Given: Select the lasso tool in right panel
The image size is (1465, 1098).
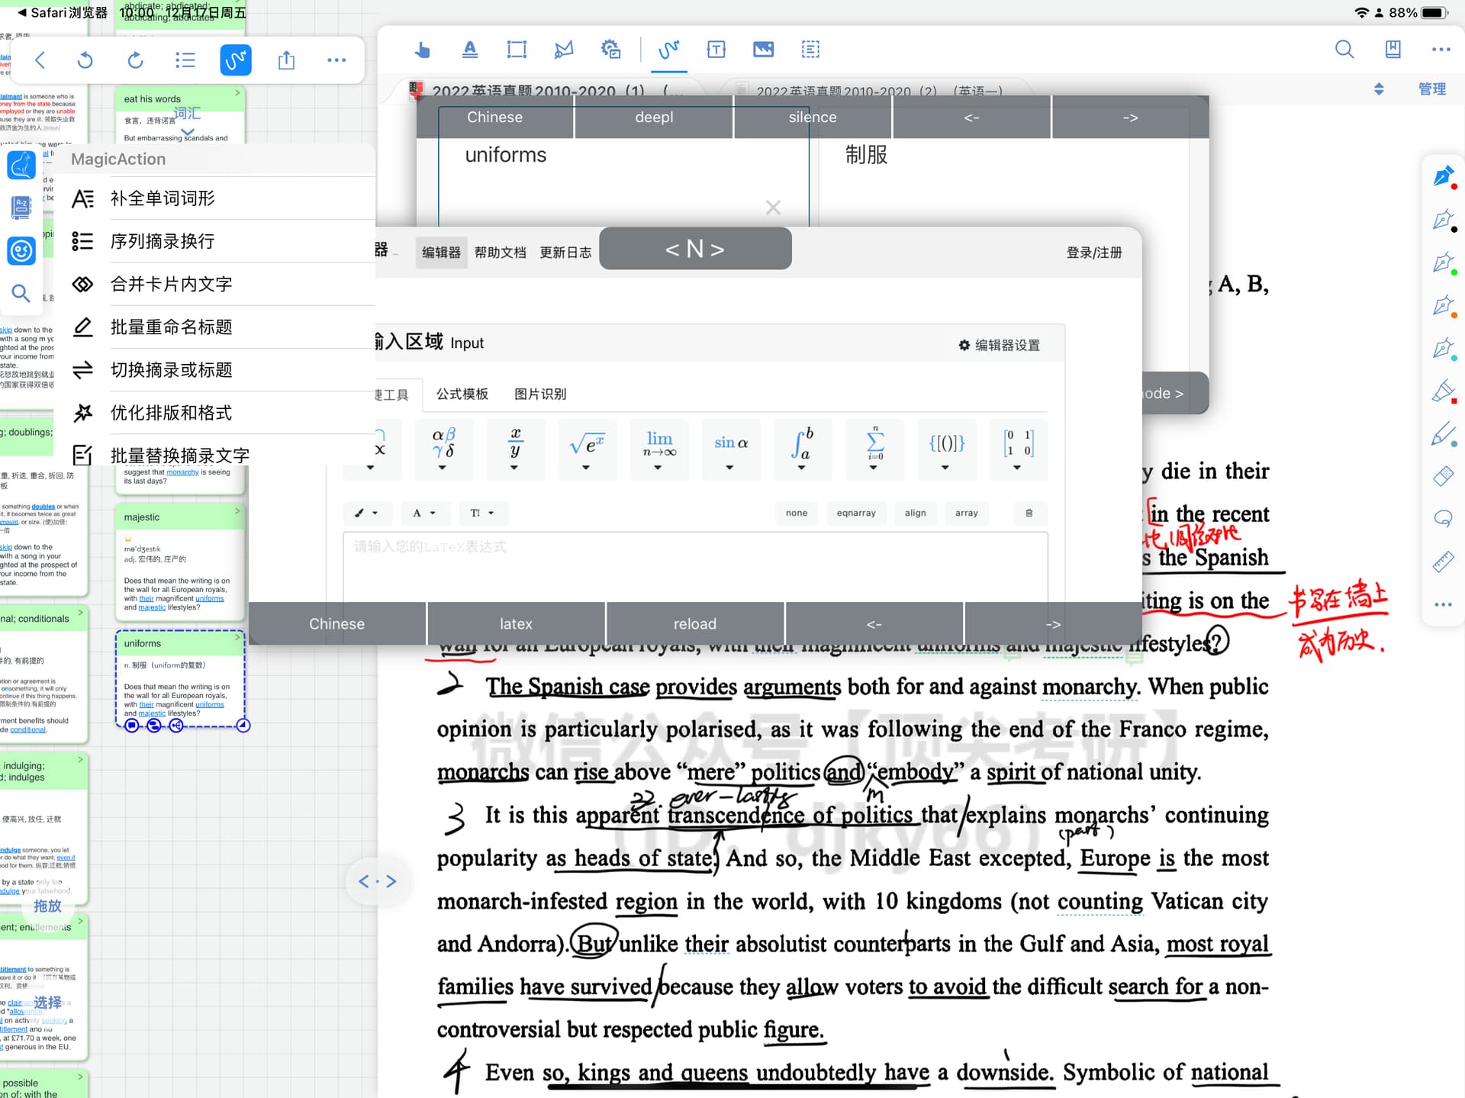Looking at the screenshot, I should tap(1443, 519).
